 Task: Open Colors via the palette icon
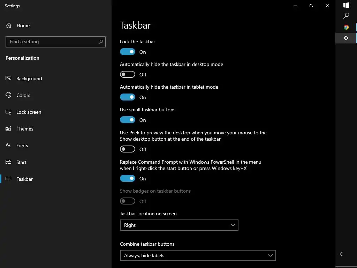pos(9,95)
